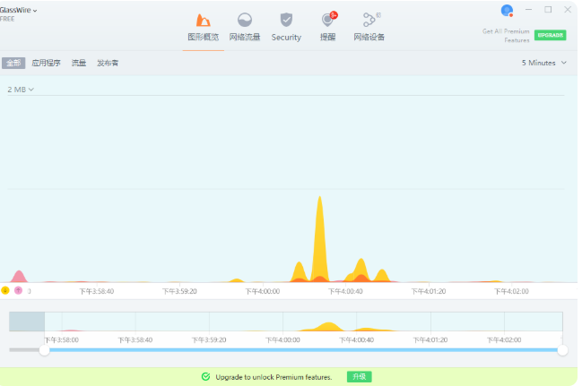Open the 图形概览 graph overview tab
The height and width of the screenshot is (386, 582).
click(203, 27)
